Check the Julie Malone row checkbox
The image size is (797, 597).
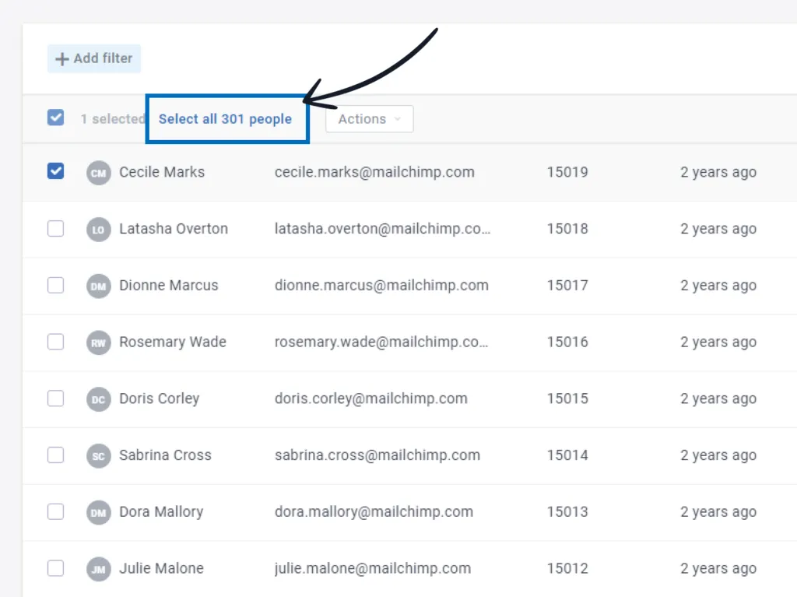(56, 567)
